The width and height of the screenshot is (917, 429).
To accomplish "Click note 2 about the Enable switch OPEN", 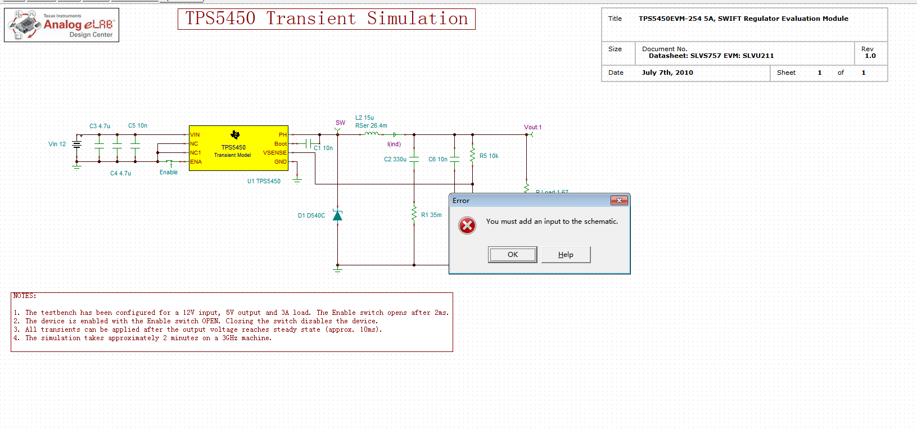I will pos(196,321).
